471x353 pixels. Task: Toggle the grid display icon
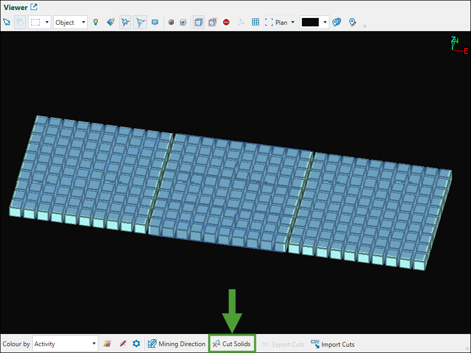point(255,22)
